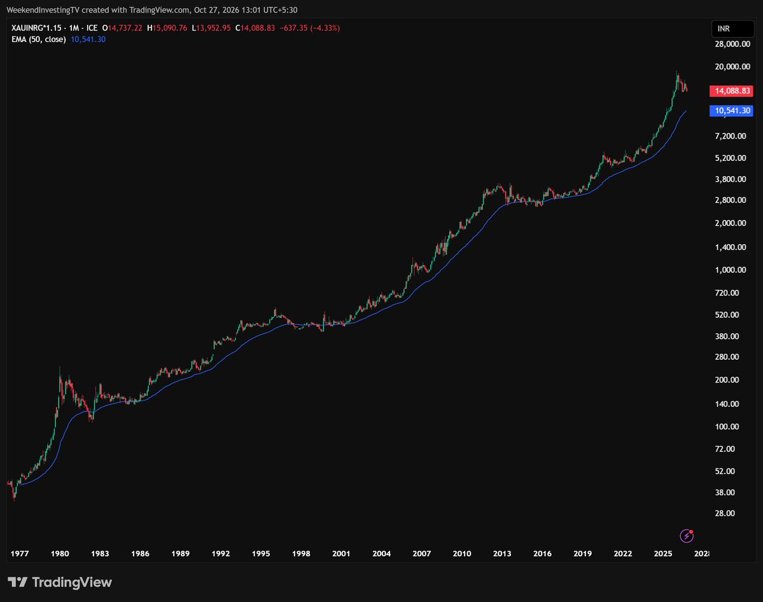Click the open value 14,737.22
The width and height of the screenshot is (763, 602).
pos(125,28)
